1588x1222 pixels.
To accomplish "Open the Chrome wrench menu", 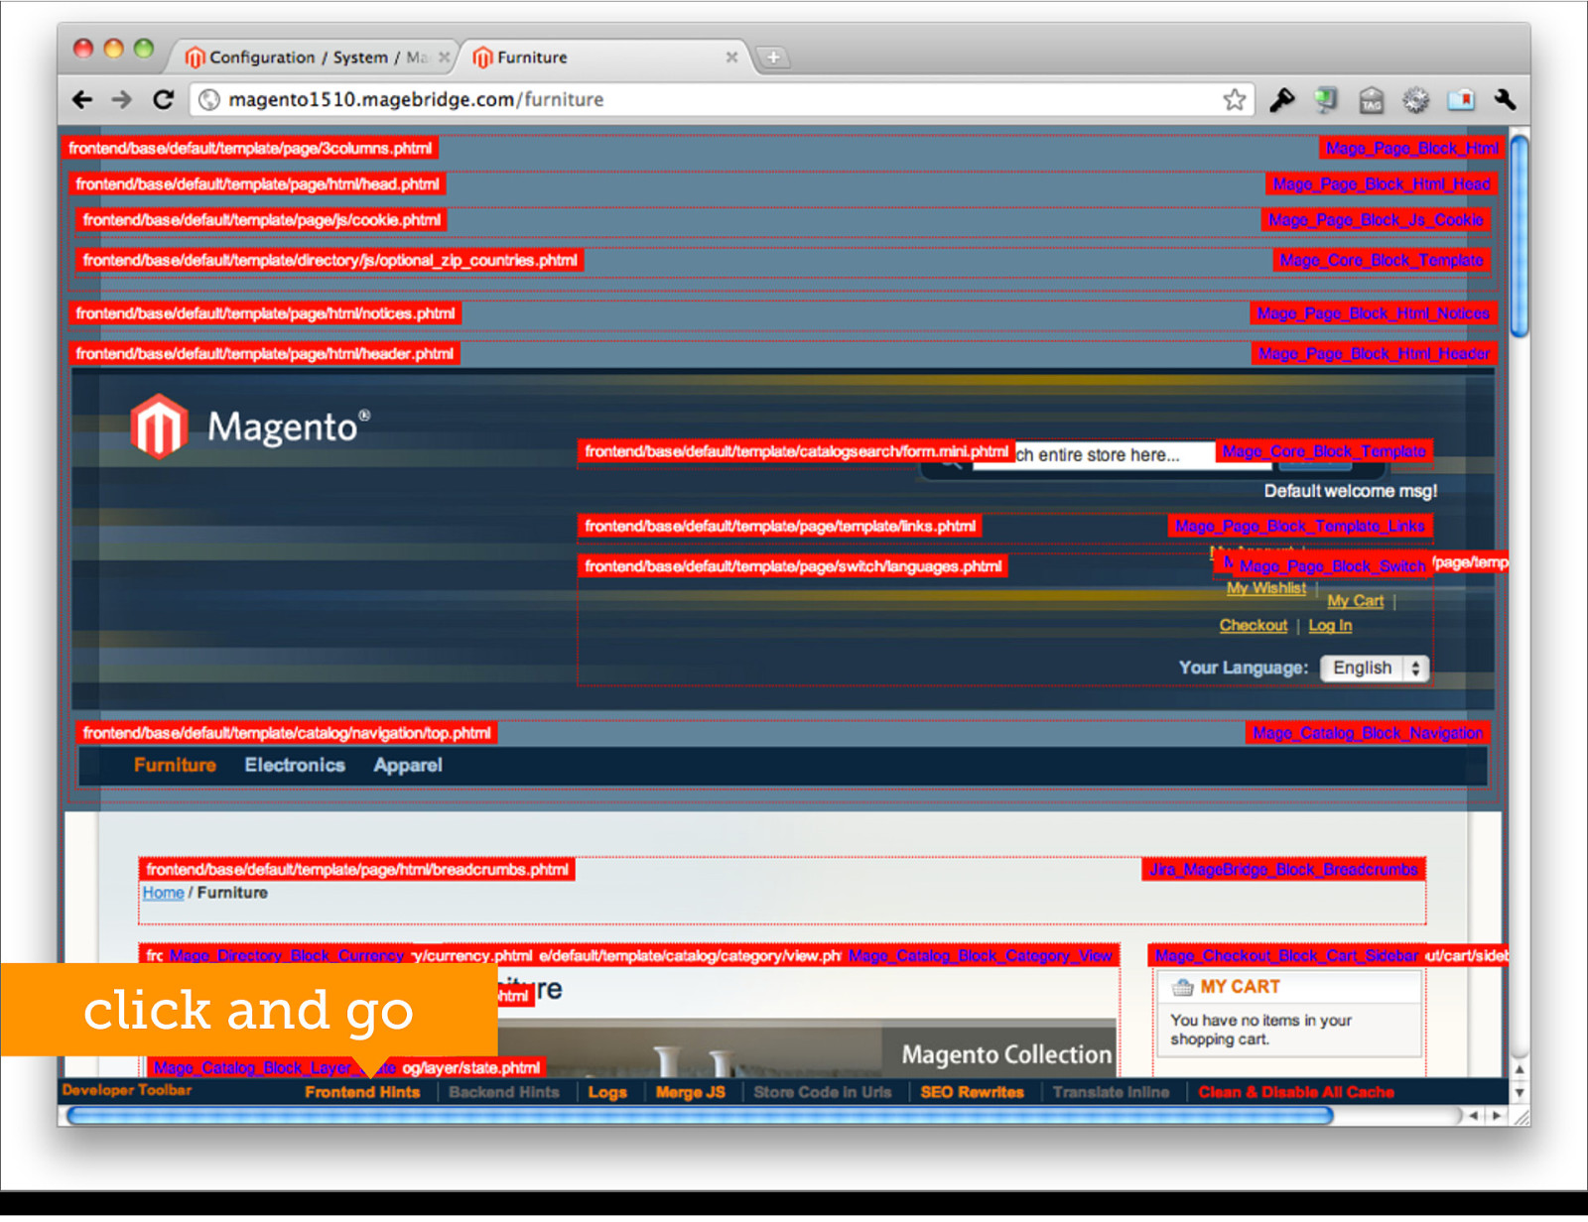I will (1505, 99).
